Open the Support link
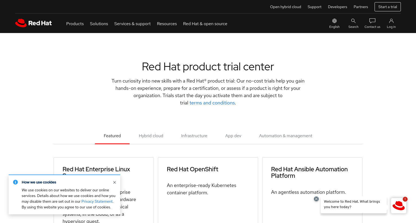 (x=314, y=7)
